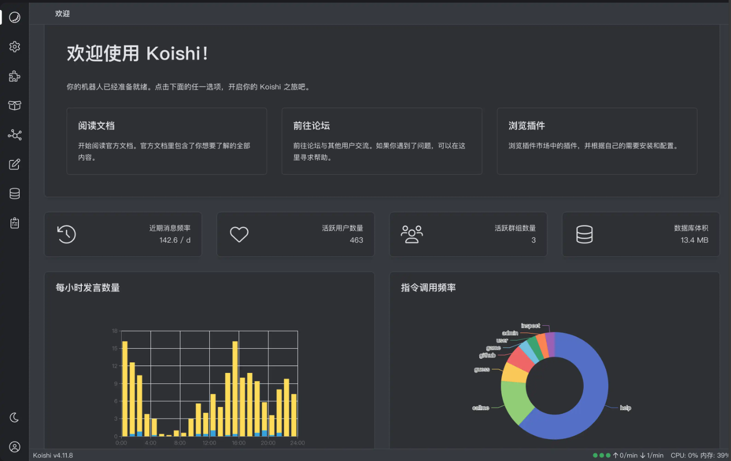Screen dimensions: 731x461
Task: Open the pencil edit icon in the sidebar
Action: 15,164
